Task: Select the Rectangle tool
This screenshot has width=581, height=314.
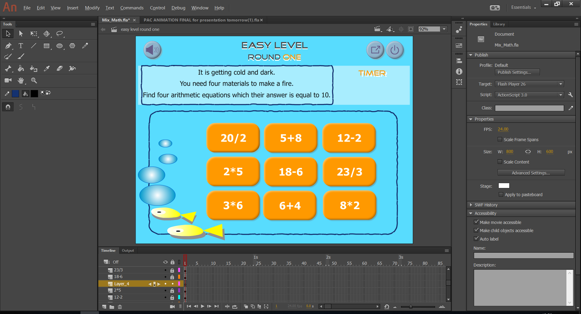Action: click(x=47, y=46)
